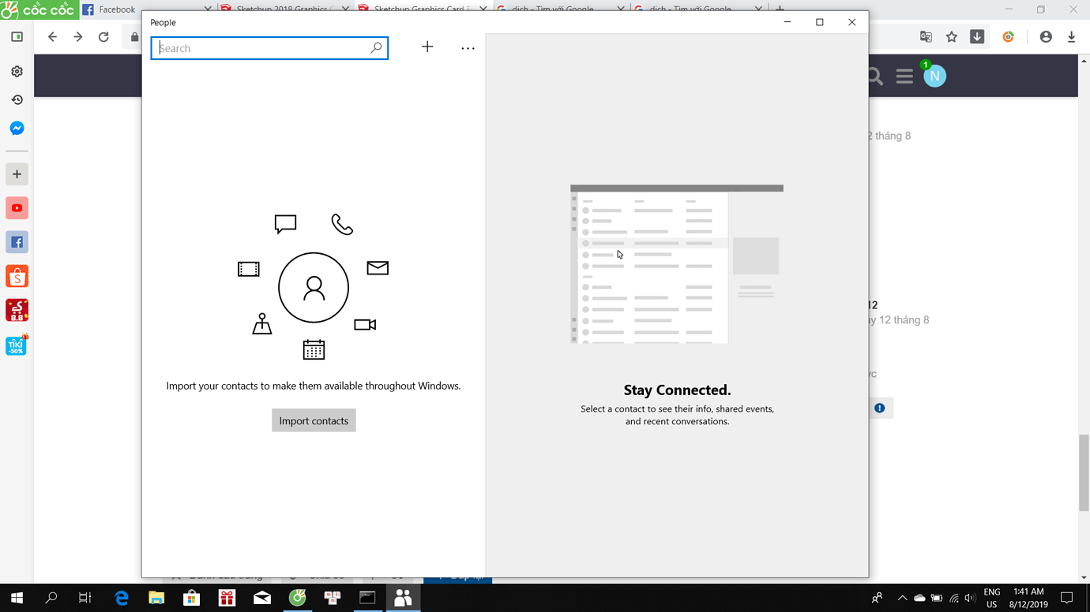Open Messenger from the Coc Coc sidebar
Screen dimensions: 1090x612
(x=17, y=128)
